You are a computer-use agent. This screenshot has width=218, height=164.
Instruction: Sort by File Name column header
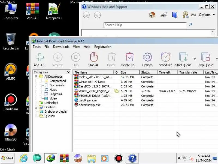[x=93, y=72]
